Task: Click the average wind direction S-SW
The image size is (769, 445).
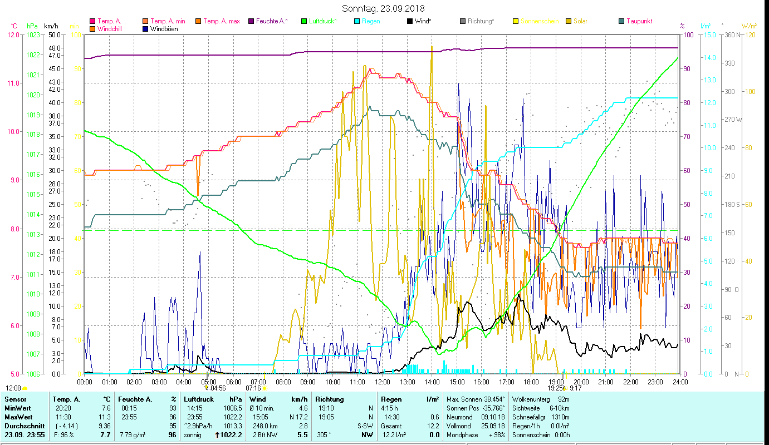Action: pyautogui.click(x=365, y=426)
